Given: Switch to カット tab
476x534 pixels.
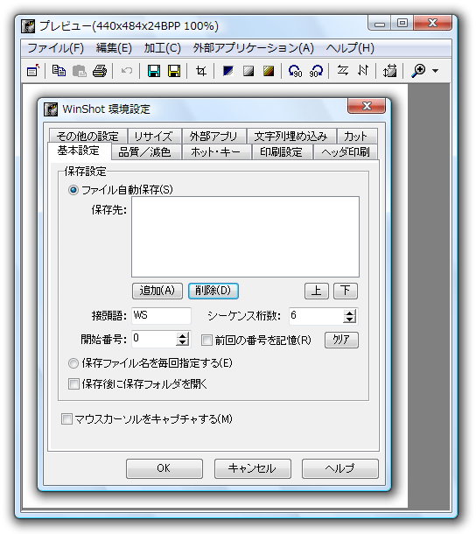Looking at the screenshot, I should point(356,137).
